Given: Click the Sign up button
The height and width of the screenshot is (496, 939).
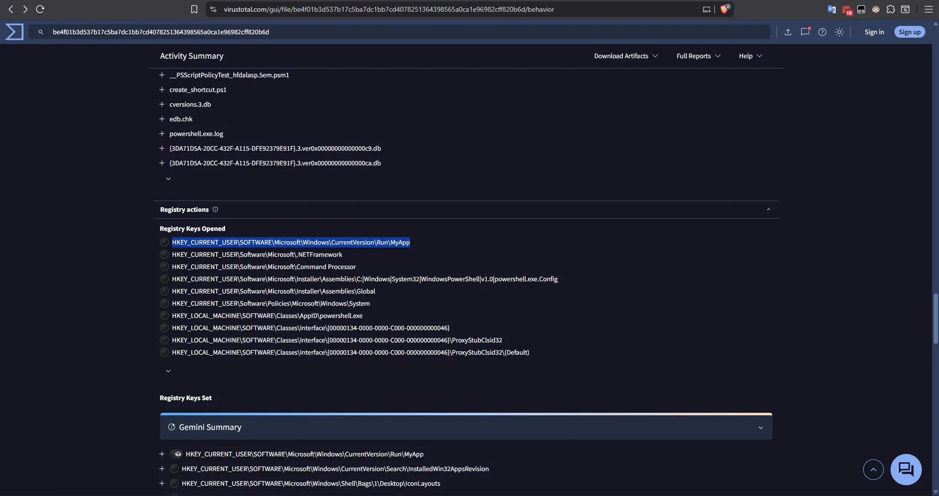Looking at the screenshot, I should click(909, 32).
